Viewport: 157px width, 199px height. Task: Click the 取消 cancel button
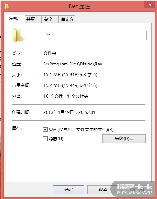pos(103,190)
